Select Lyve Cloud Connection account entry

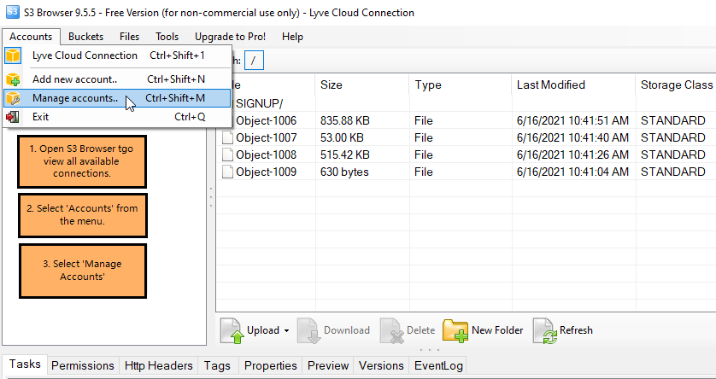tap(85, 55)
